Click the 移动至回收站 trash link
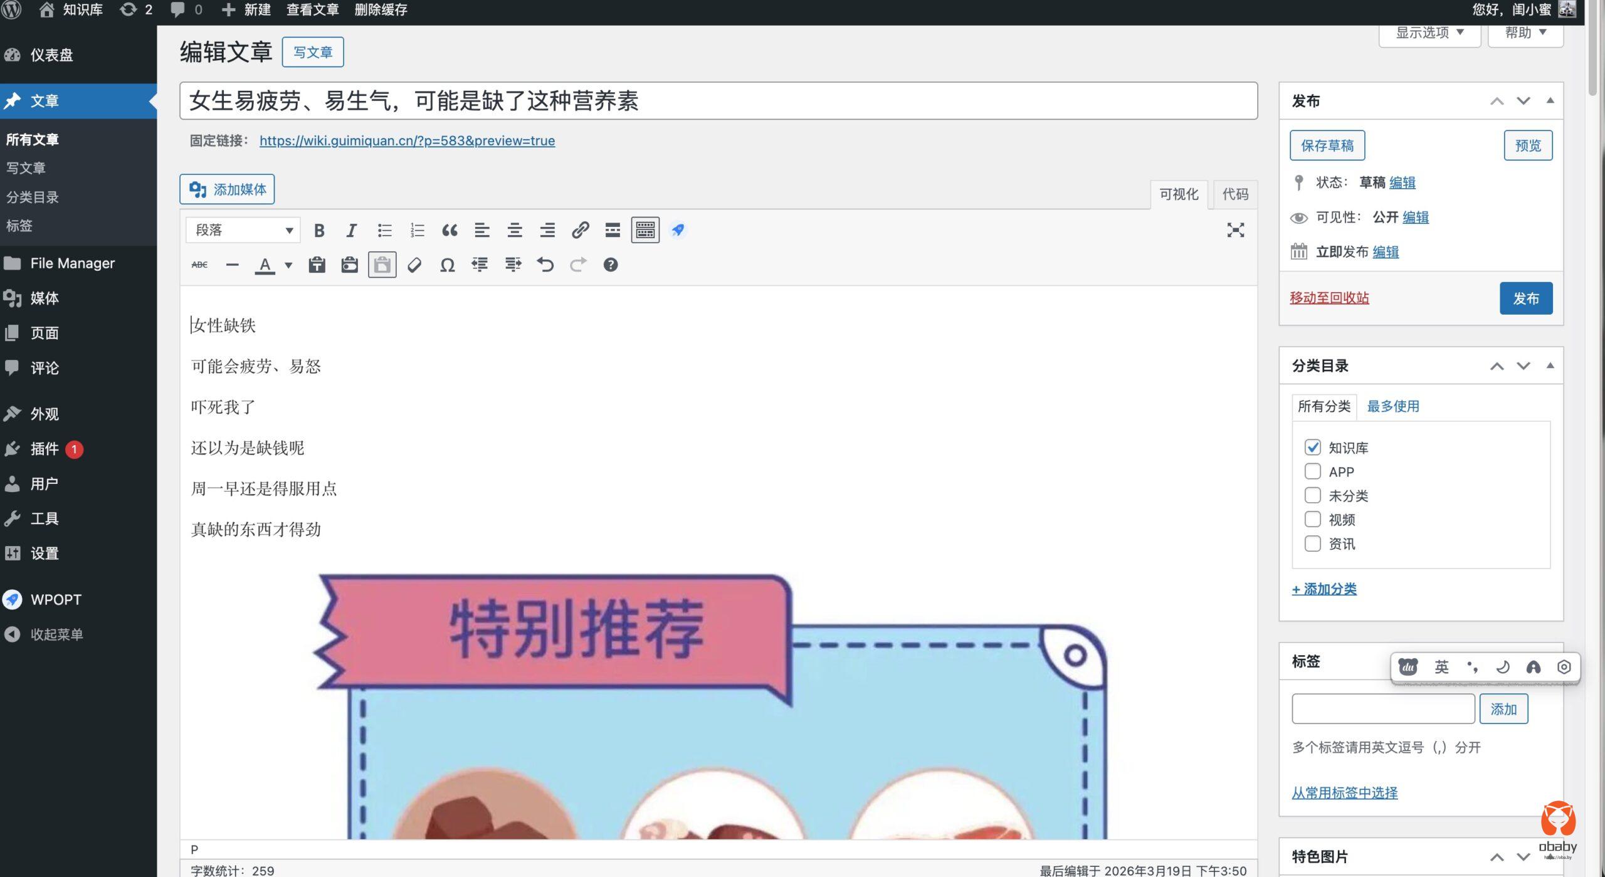Image resolution: width=1605 pixels, height=877 pixels. (x=1329, y=298)
